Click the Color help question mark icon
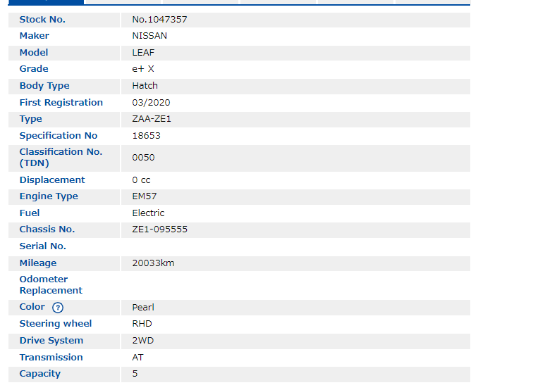The image size is (545, 390). point(58,308)
